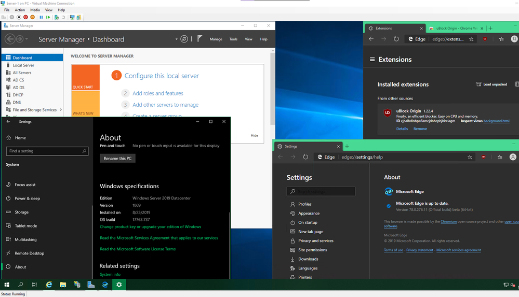
Task: Click Server Manager refresh icon
Action: [184, 39]
